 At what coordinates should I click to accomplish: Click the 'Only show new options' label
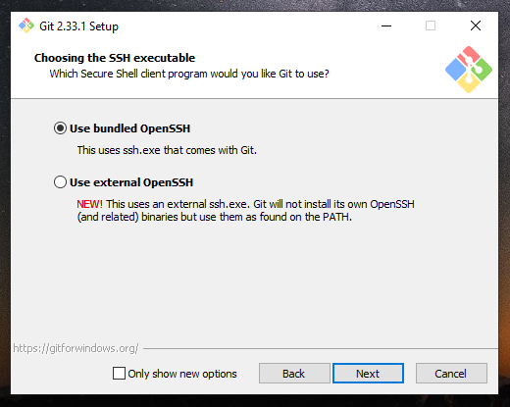pos(182,374)
